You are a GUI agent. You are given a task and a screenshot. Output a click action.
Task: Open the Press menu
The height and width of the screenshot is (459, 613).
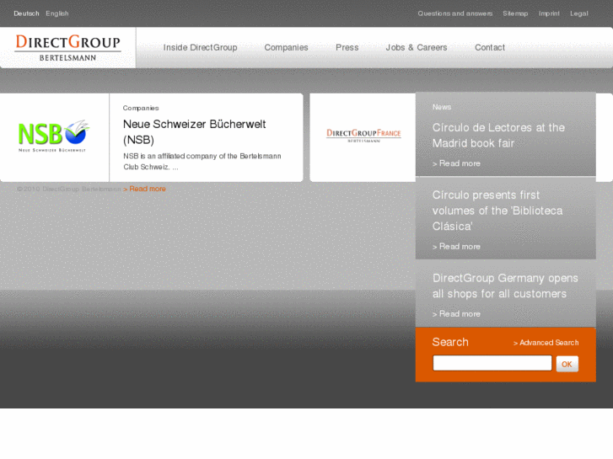(347, 47)
